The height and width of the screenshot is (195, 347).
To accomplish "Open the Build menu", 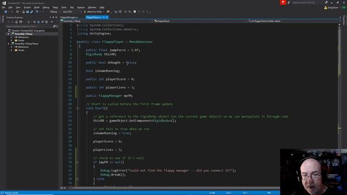I will (x=37, y=8).
